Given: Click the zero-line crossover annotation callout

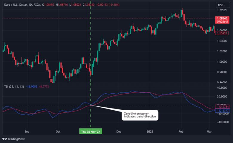Looking at the screenshot, I should click(140, 115).
